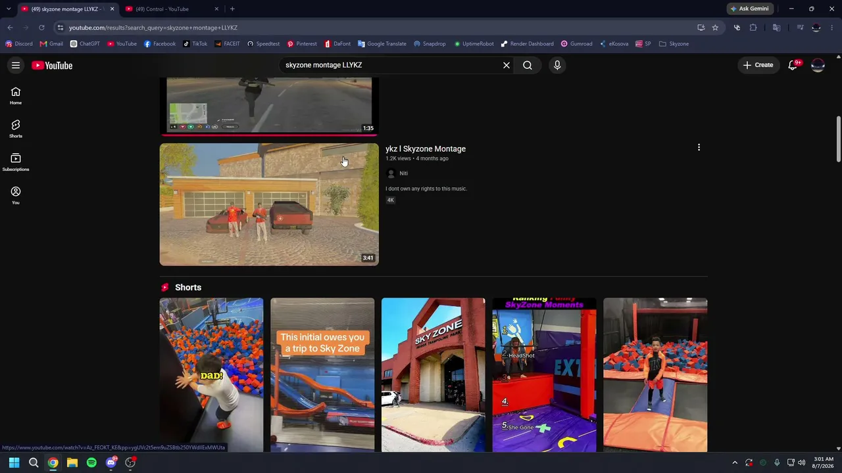Open the You section in the sidebar

click(x=16, y=195)
